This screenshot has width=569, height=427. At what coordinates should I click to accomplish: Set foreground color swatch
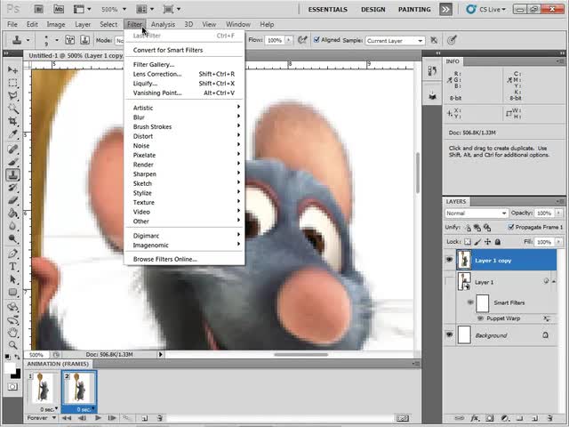tap(10, 367)
